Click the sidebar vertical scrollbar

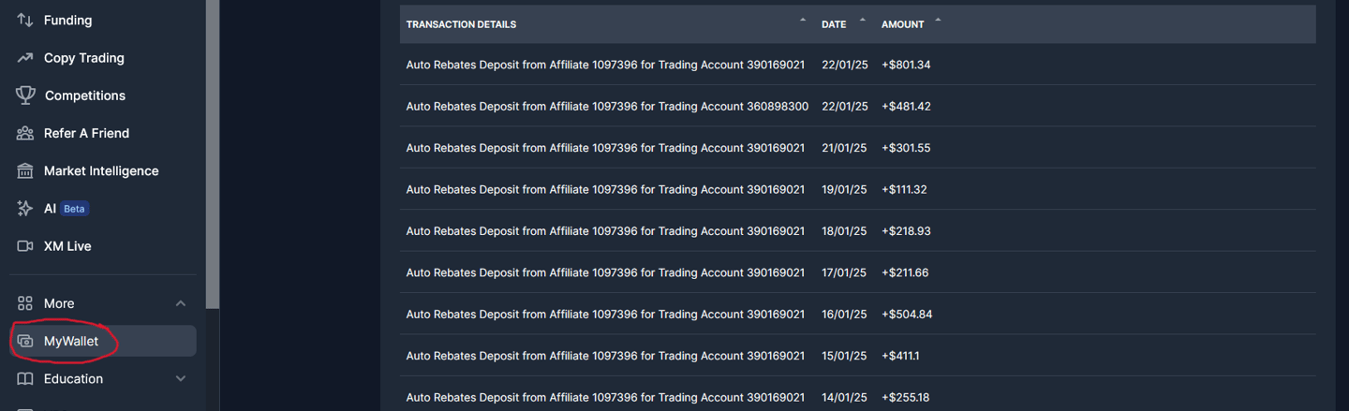213,154
